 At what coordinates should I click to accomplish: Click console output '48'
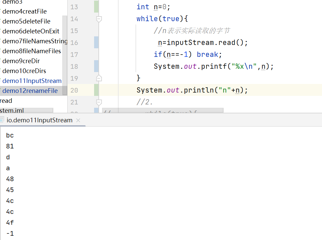click(x=10, y=179)
